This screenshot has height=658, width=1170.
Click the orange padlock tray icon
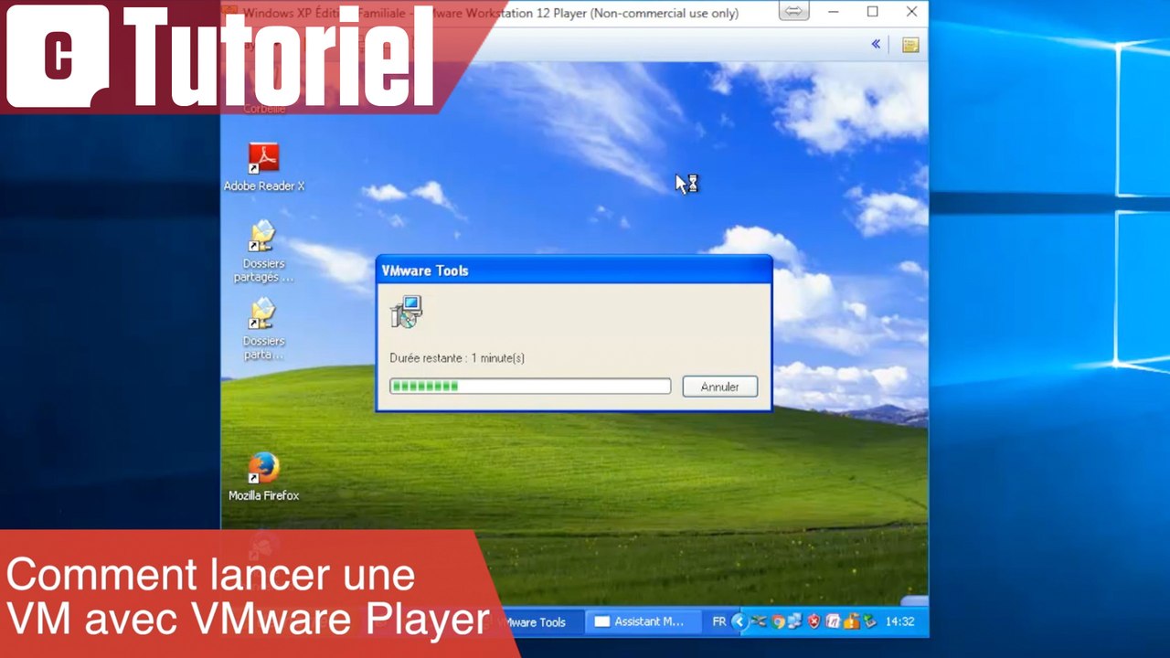pos(851,621)
